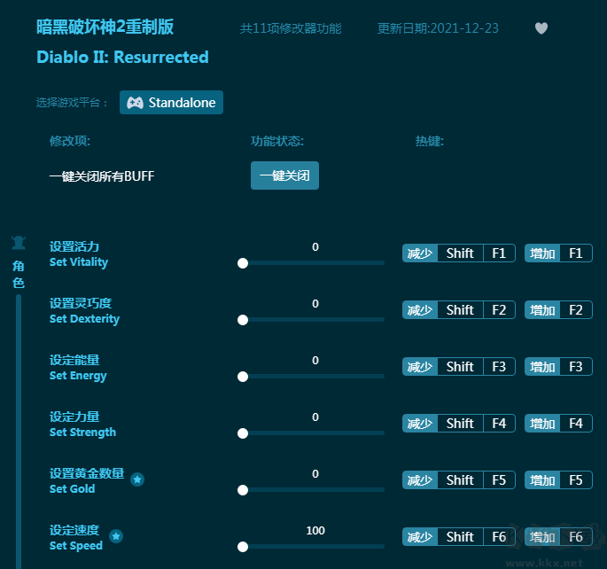The image size is (607, 569).
Task: Click the Set Vitality value 0
Action: [315, 247]
